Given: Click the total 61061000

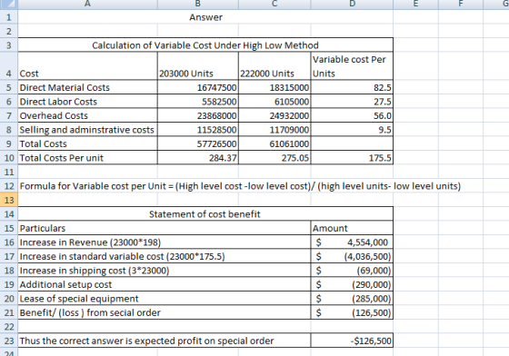Looking at the screenshot, I should tap(274, 143).
